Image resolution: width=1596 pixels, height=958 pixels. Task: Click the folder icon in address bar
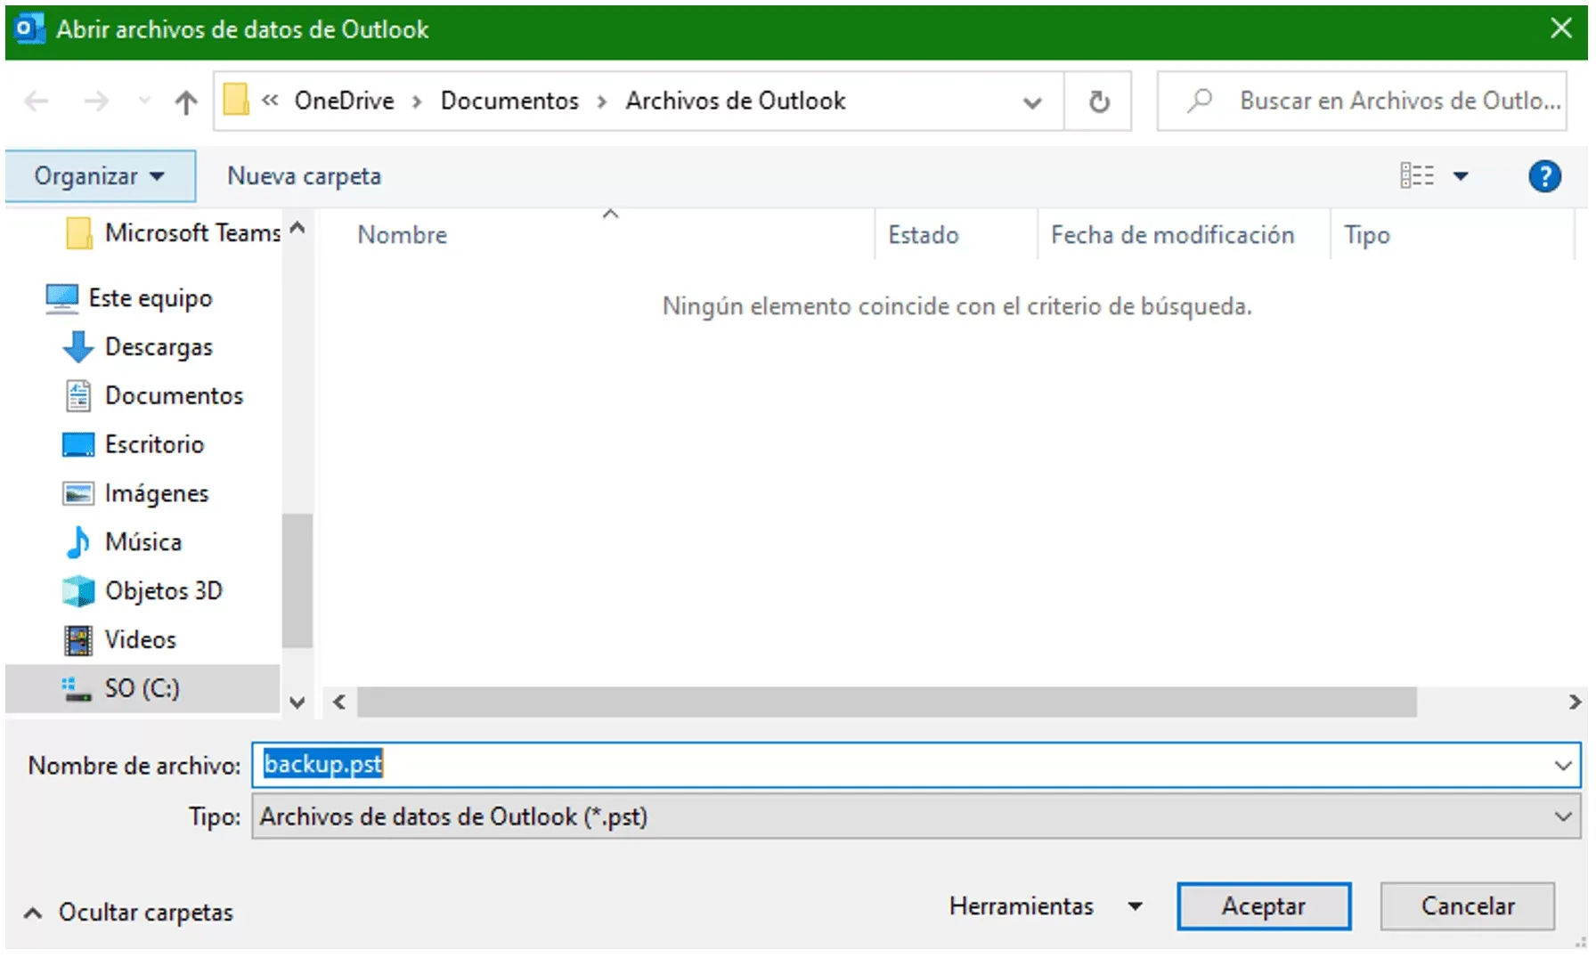[236, 100]
